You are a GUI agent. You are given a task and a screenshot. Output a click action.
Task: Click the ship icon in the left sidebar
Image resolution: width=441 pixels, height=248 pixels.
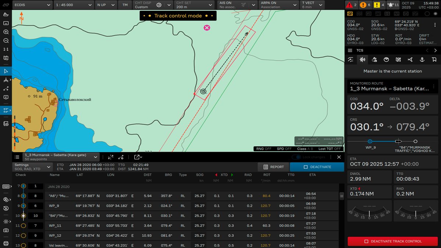(x=6, y=14)
